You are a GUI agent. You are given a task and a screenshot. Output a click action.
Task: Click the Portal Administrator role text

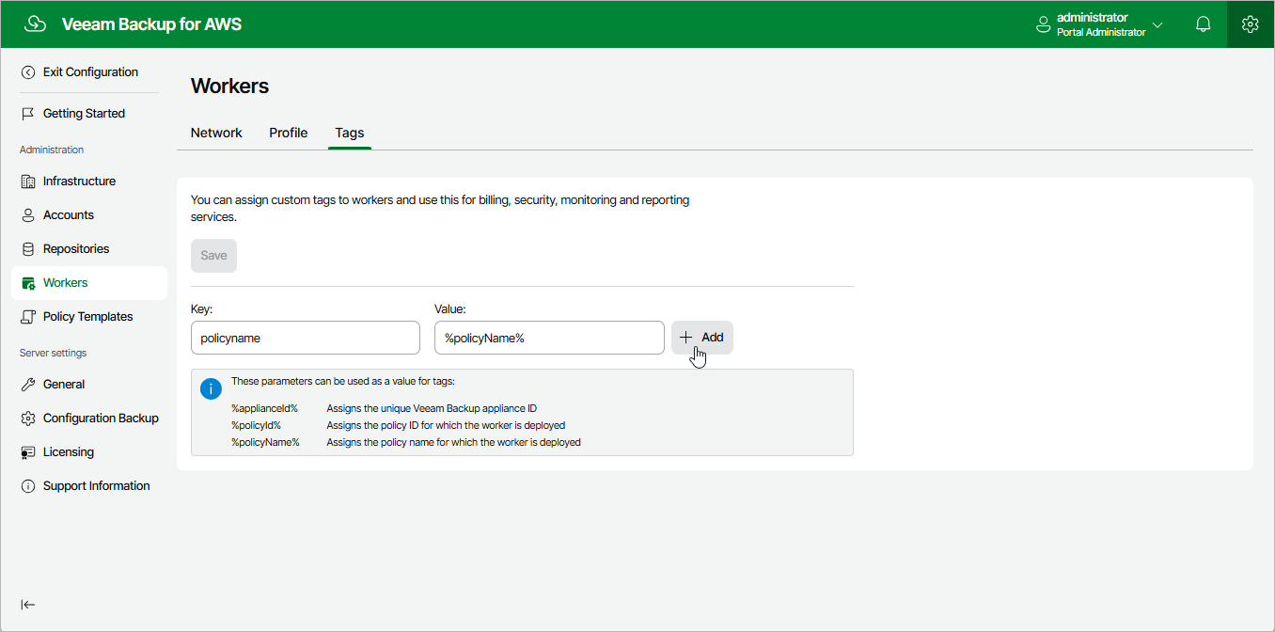coord(1101,32)
